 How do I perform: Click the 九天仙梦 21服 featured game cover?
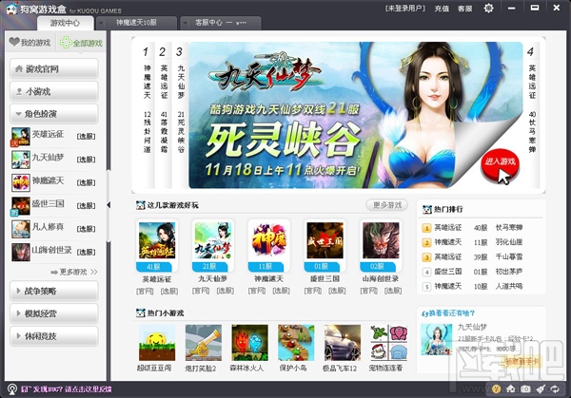(213, 240)
